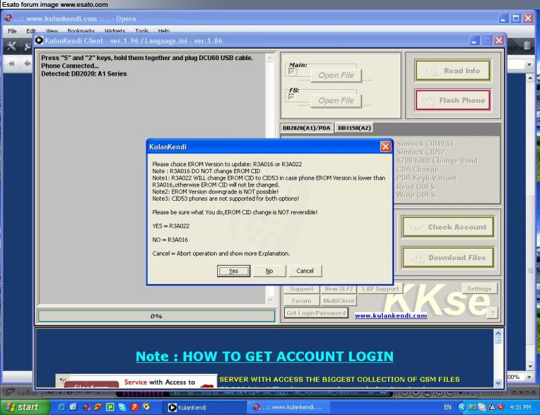The height and width of the screenshot is (415, 540).
Task: Open the Edit menu in Opera
Action: click(31, 31)
